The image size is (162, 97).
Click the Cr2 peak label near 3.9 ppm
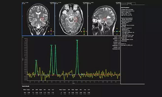pos(36,60)
